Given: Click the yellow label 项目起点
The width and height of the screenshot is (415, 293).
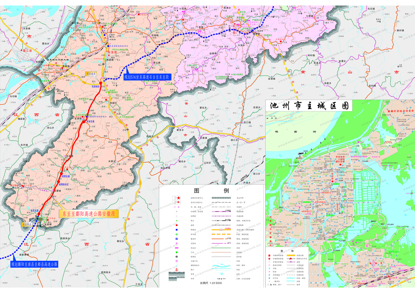Looking at the screenshot, I should pyautogui.click(x=91, y=74).
